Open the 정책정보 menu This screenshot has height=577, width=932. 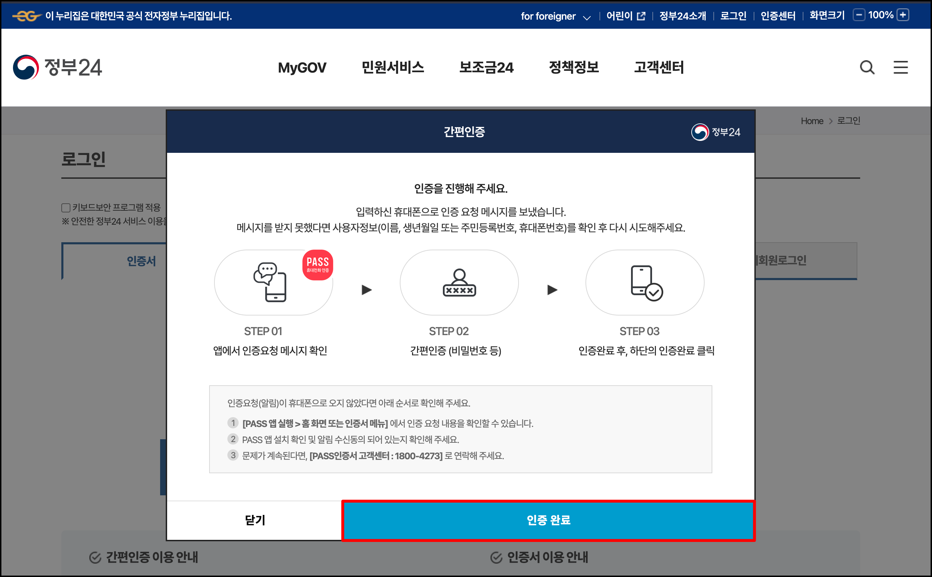click(574, 68)
